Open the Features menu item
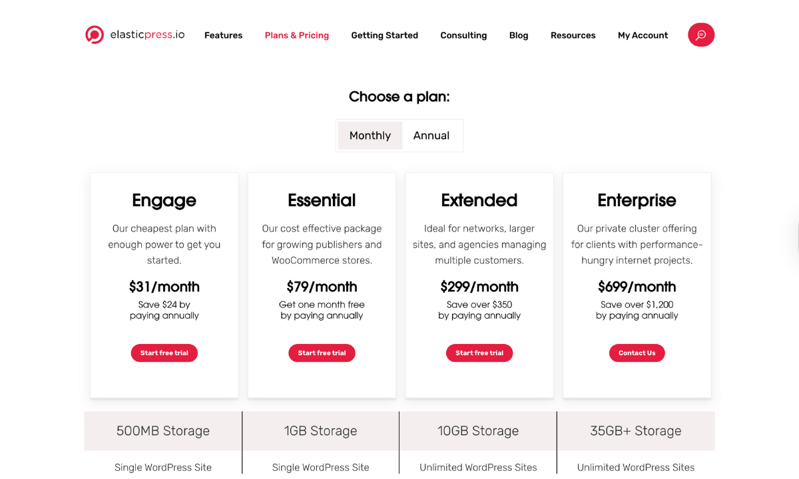799x479 pixels. (x=223, y=35)
